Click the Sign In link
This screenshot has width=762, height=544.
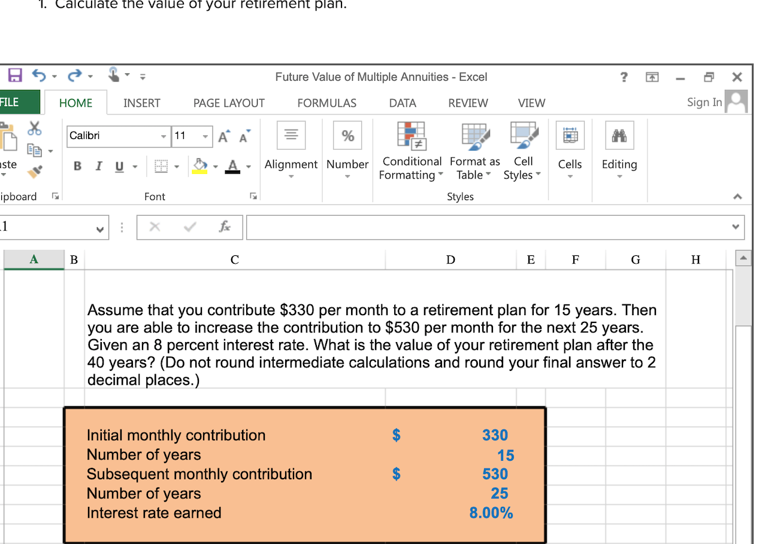(x=704, y=102)
